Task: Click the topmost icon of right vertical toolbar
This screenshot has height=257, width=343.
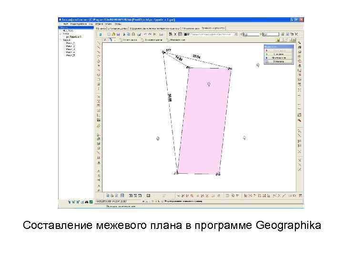Action: [x=300, y=43]
